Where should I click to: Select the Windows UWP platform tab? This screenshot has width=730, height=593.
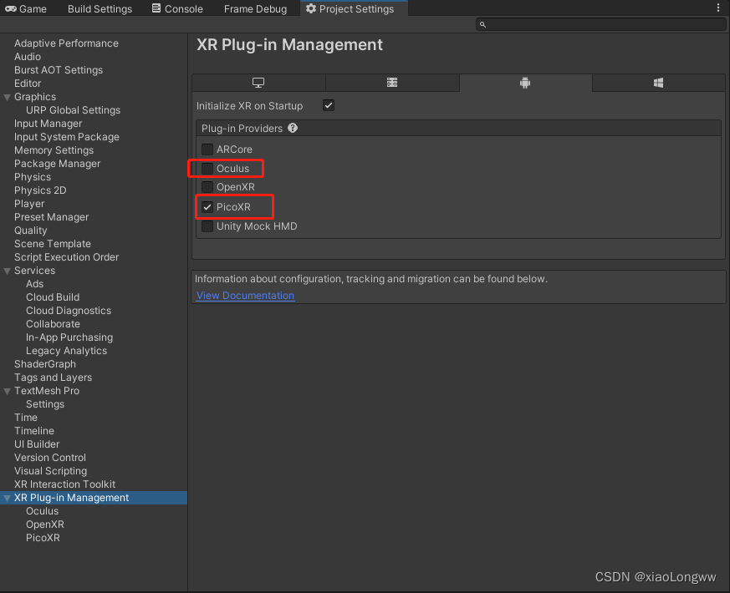[x=658, y=83]
